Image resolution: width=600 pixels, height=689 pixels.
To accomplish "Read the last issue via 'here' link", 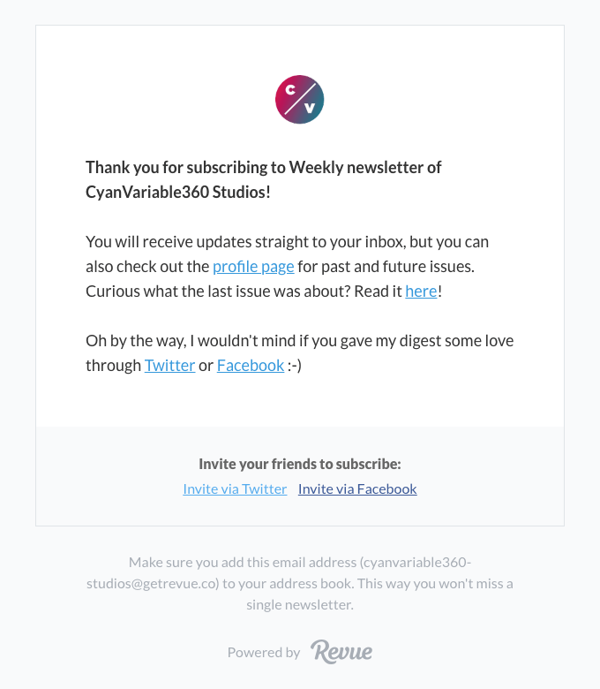I will pos(421,291).
